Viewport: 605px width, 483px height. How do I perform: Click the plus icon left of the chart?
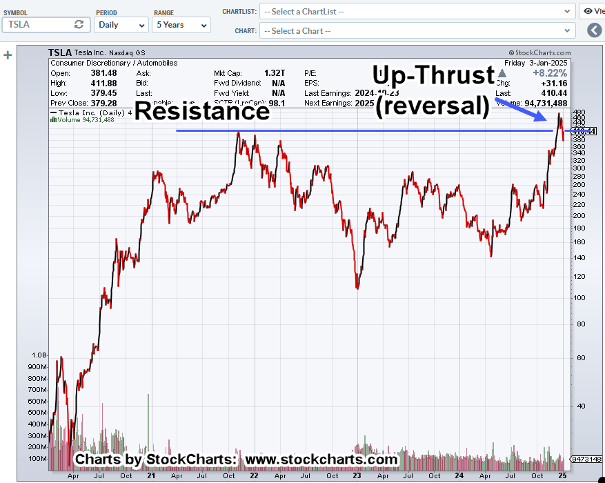point(8,55)
